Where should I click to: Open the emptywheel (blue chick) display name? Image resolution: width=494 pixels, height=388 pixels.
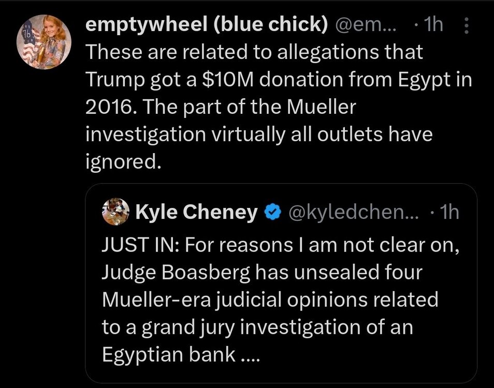coord(205,25)
